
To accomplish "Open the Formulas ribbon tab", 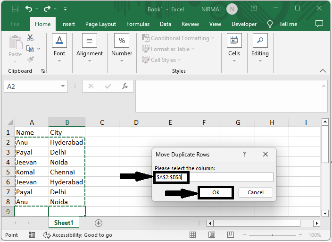I will tap(138, 24).
